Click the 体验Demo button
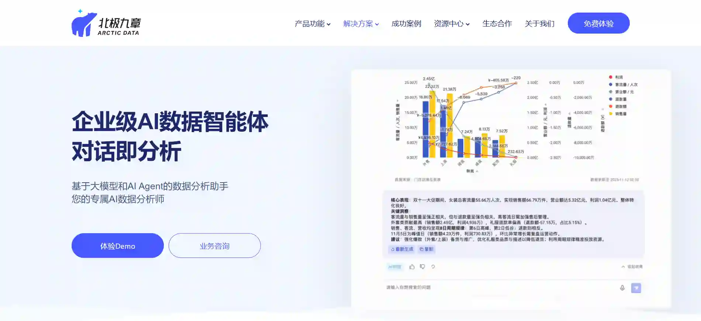 [x=118, y=246]
